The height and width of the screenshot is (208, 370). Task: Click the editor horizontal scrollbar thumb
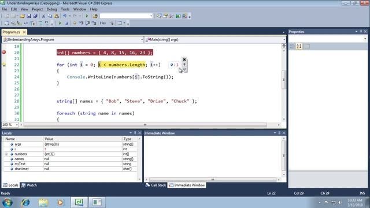[x=145, y=125]
